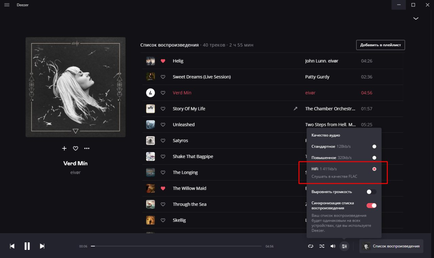Click the Unleashed cover thumbnail
This screenshot has height=258, width=434.
(151, 125)
